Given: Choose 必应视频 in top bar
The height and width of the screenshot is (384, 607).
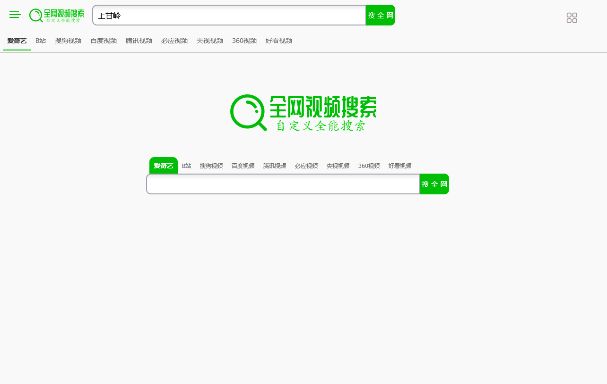Looking at the screenshot, I should tap(174, 41).
